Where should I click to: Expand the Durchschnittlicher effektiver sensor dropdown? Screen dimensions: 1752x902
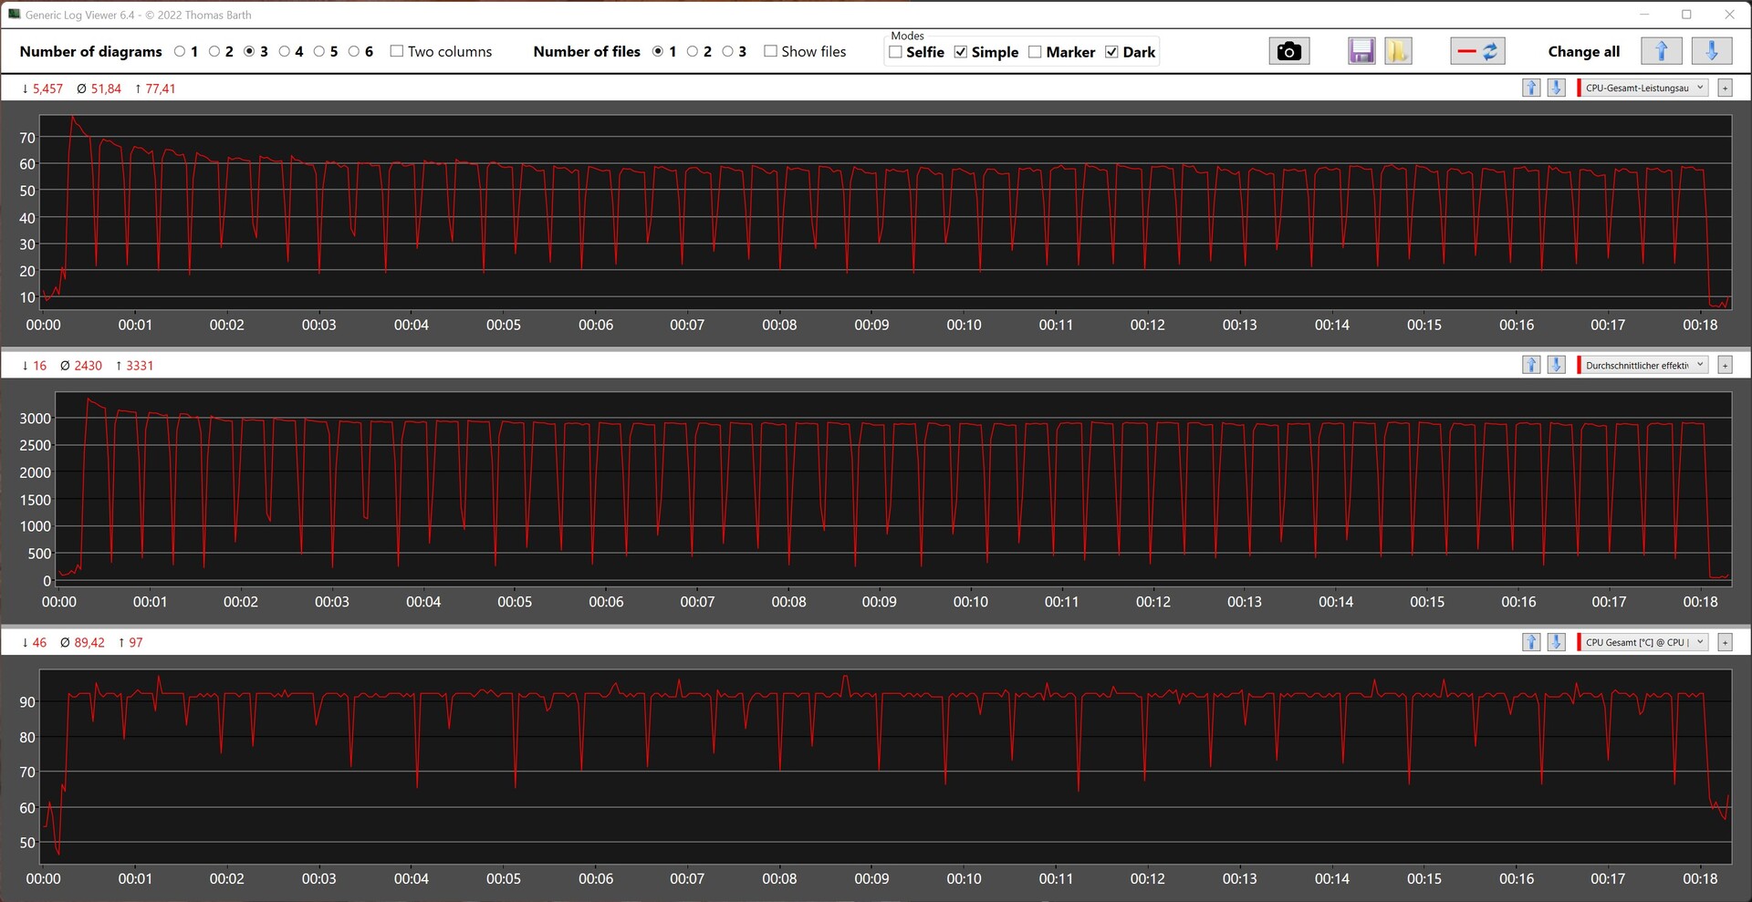click(x=1644, y=365)
